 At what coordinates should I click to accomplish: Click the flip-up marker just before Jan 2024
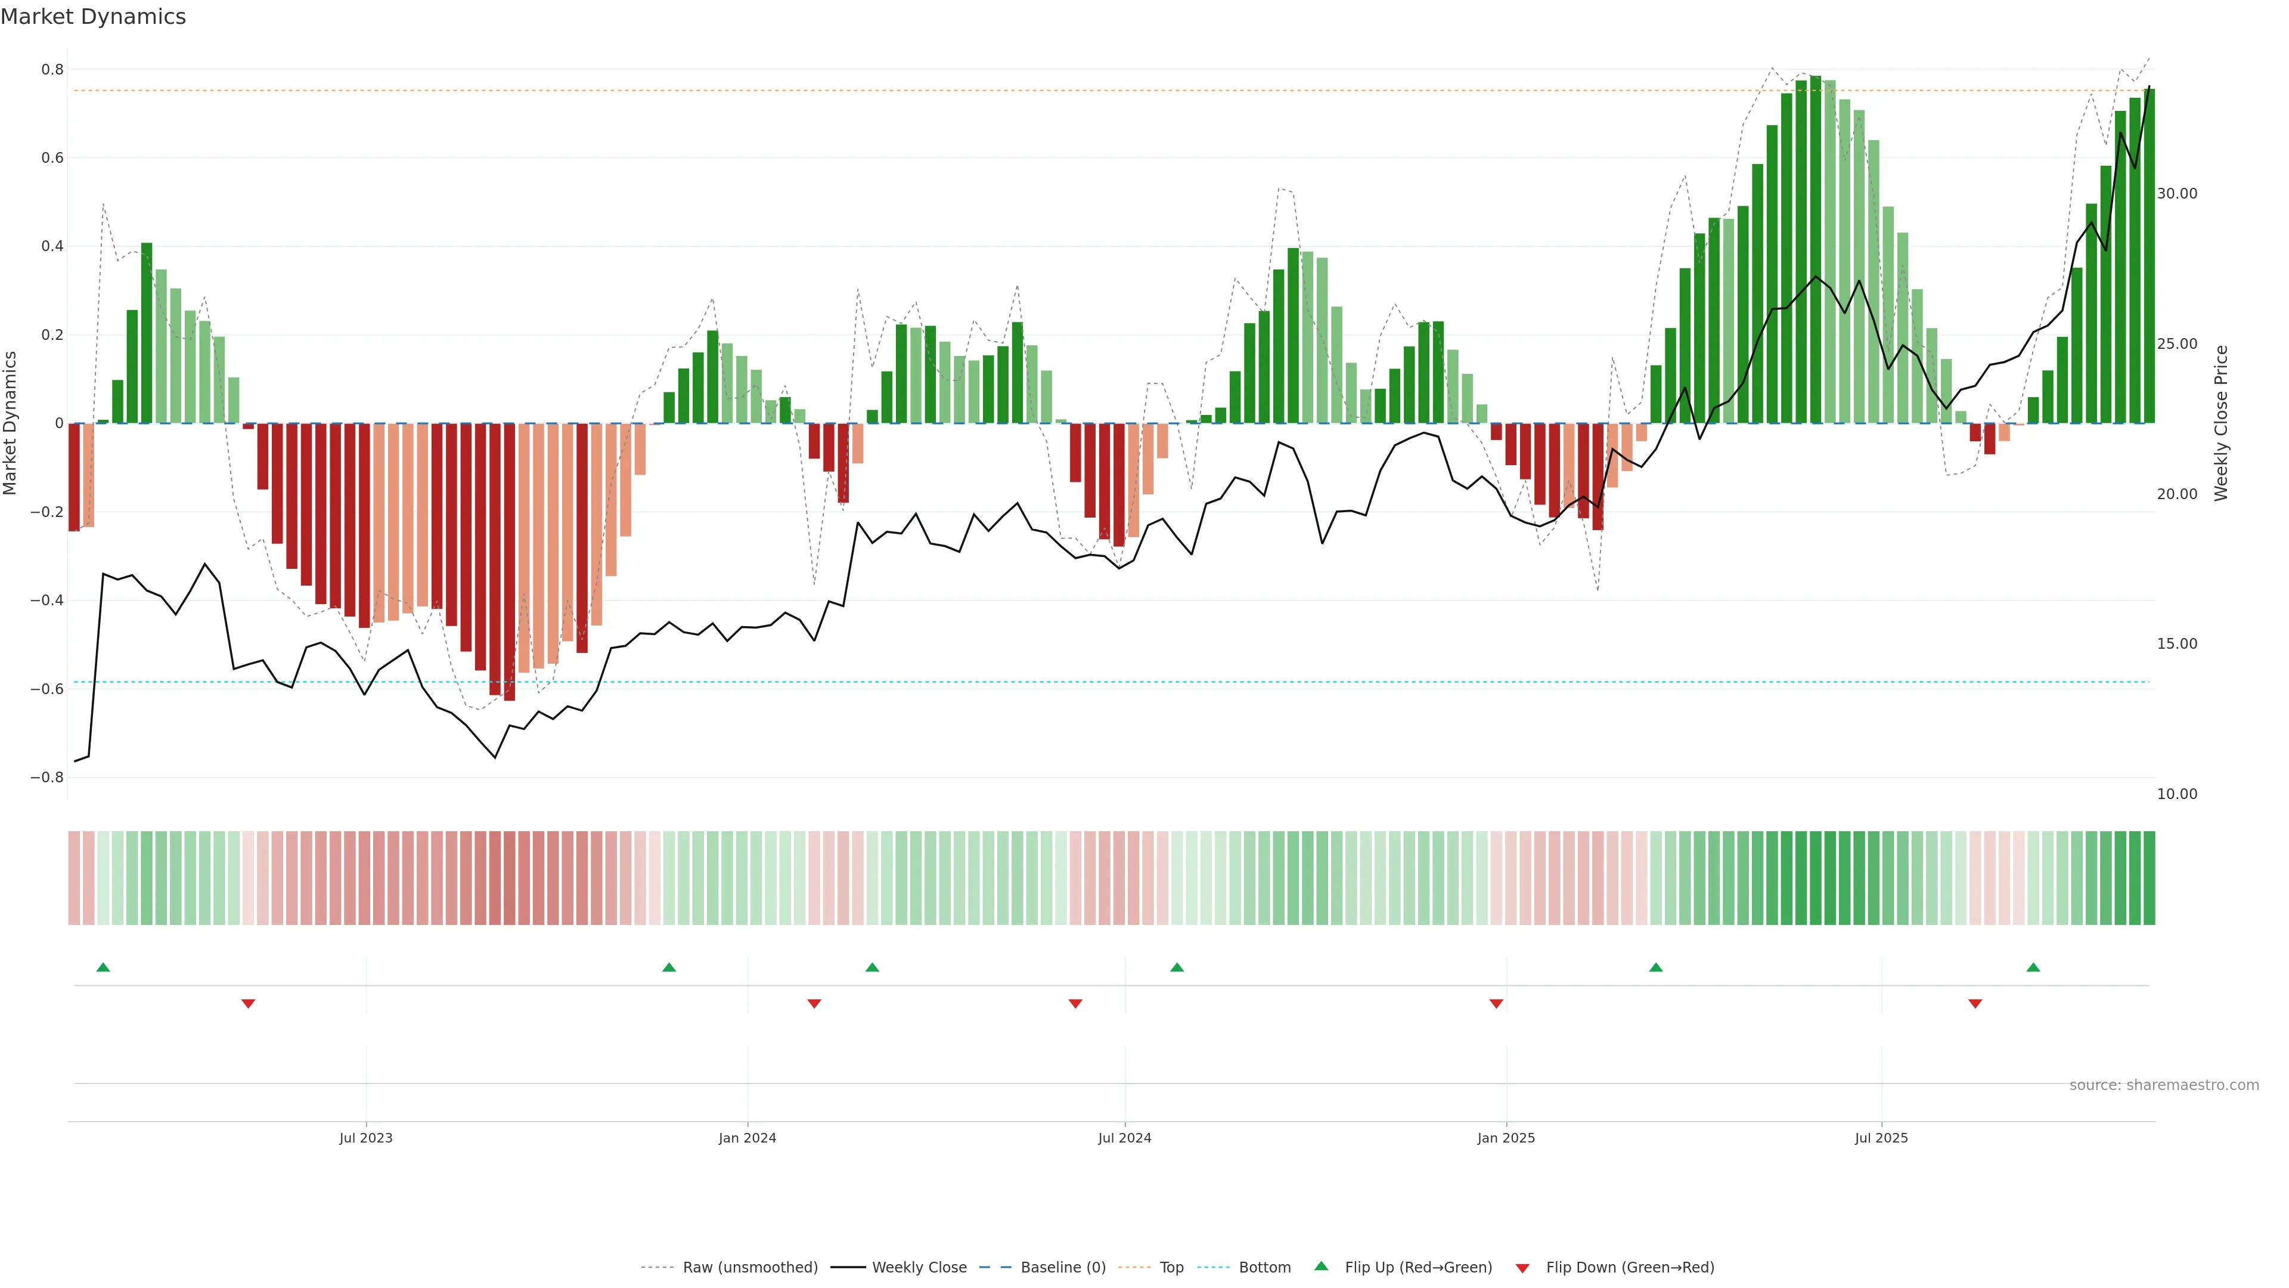[x=669, y=967]
